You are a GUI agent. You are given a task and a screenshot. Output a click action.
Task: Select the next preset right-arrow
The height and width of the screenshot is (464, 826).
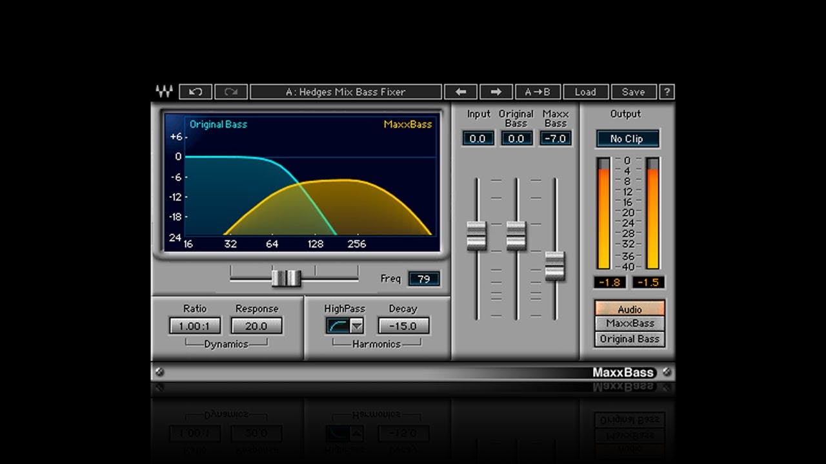coord(496,92)
